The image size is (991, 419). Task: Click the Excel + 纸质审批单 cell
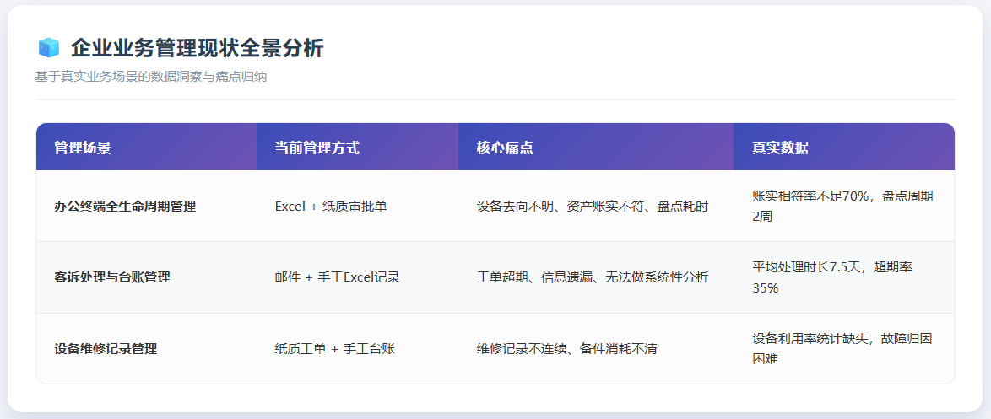[x=358, y=207]
